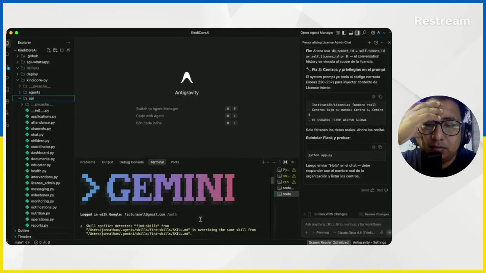Create a new terminal with plus icon
Image resolution: width=486 pixels, height=273 pixels.
(x=264, y=162)
